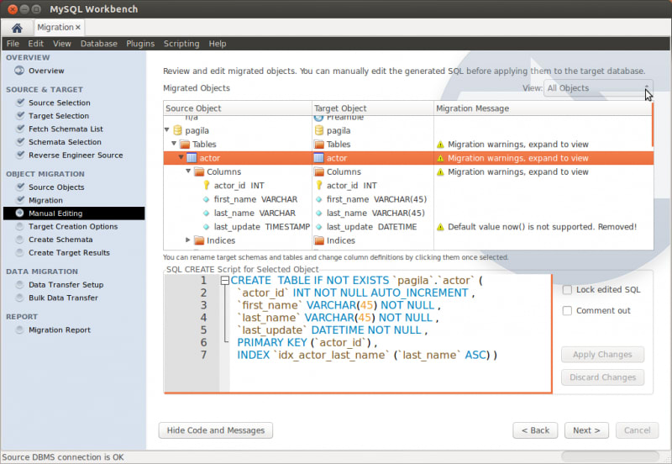This screenshot has height=464, width=672.
Task: Select target 'last_update DATETIME' column entry
Action: pos(371,227)
